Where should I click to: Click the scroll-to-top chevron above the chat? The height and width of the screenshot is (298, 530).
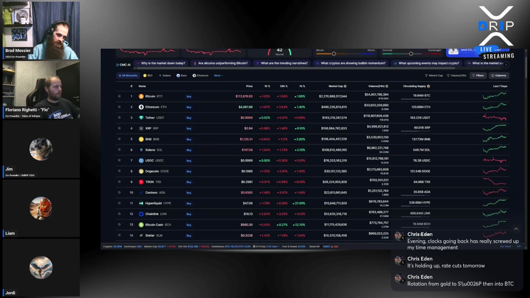tap(516, 229)
